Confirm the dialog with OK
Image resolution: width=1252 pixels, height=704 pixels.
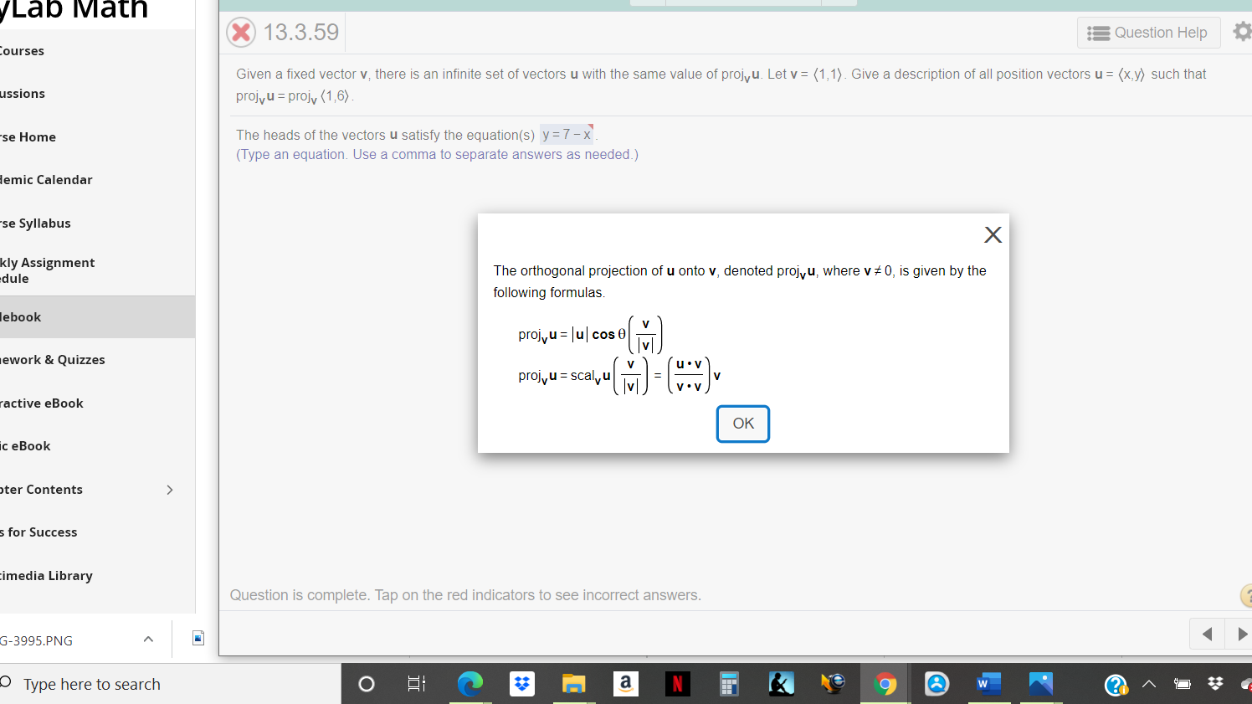[x=743, y=424]
